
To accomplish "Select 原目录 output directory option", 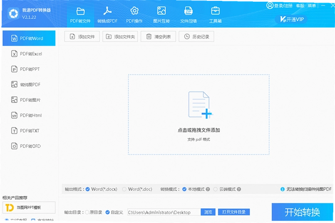I will click(x=93, y=212).
